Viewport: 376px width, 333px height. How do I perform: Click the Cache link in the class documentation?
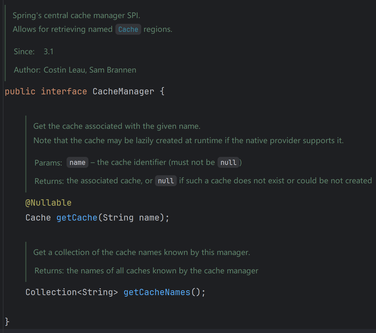click(x=128, y=29)
